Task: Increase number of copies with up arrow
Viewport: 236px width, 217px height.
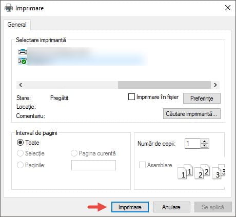Action: pyautogui.click(x=205, y=142)
